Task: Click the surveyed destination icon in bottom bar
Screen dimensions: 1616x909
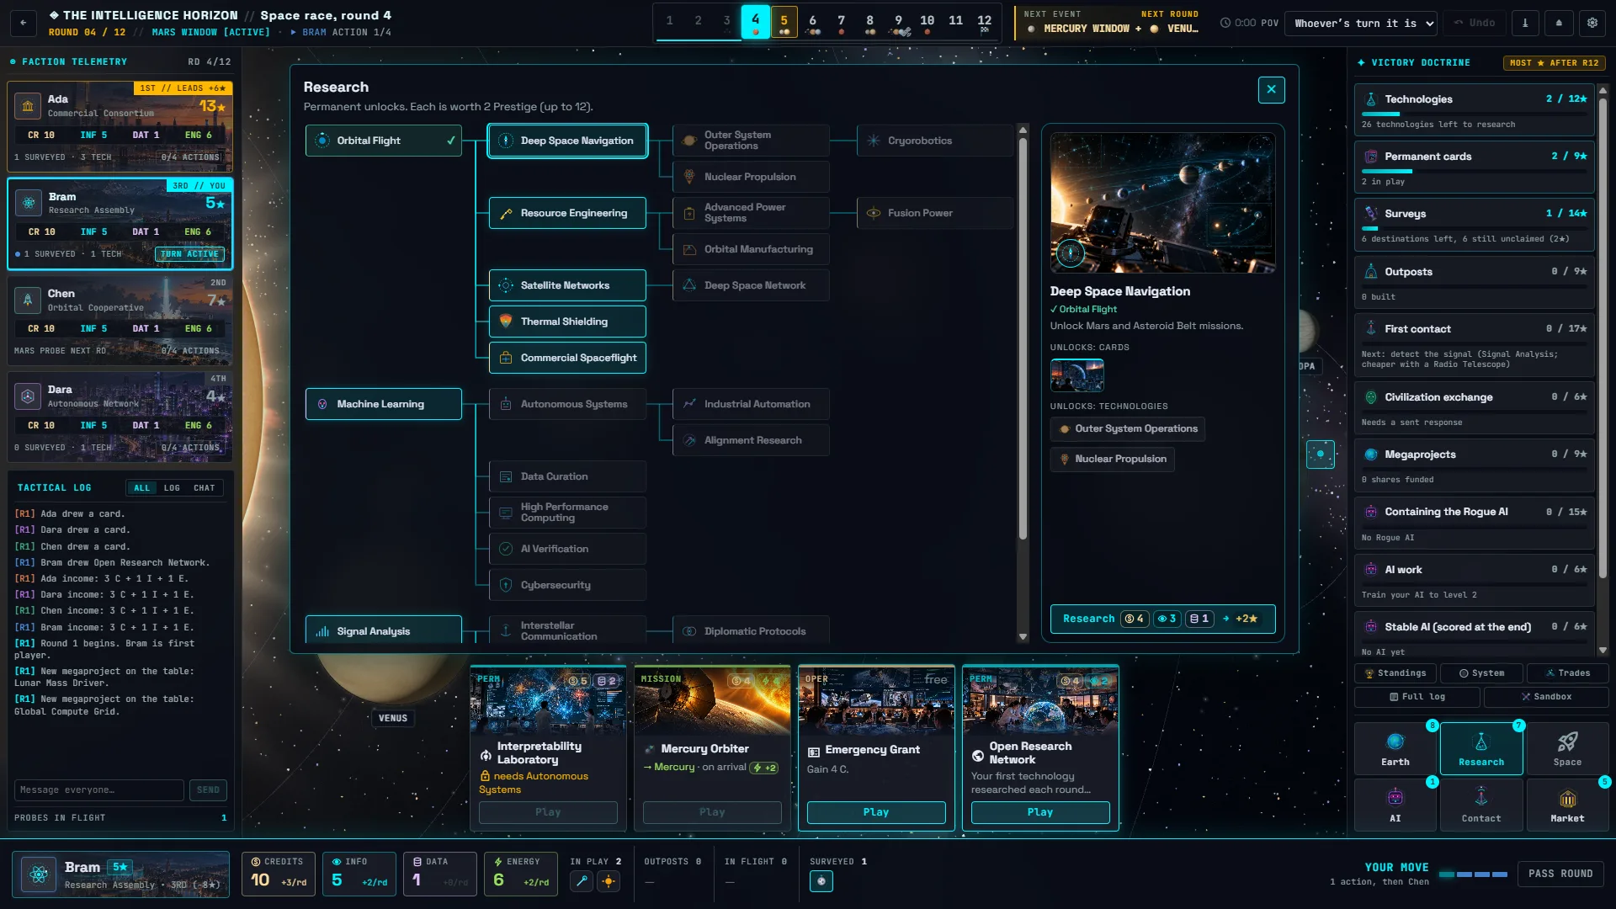Action: click(821, 881)
